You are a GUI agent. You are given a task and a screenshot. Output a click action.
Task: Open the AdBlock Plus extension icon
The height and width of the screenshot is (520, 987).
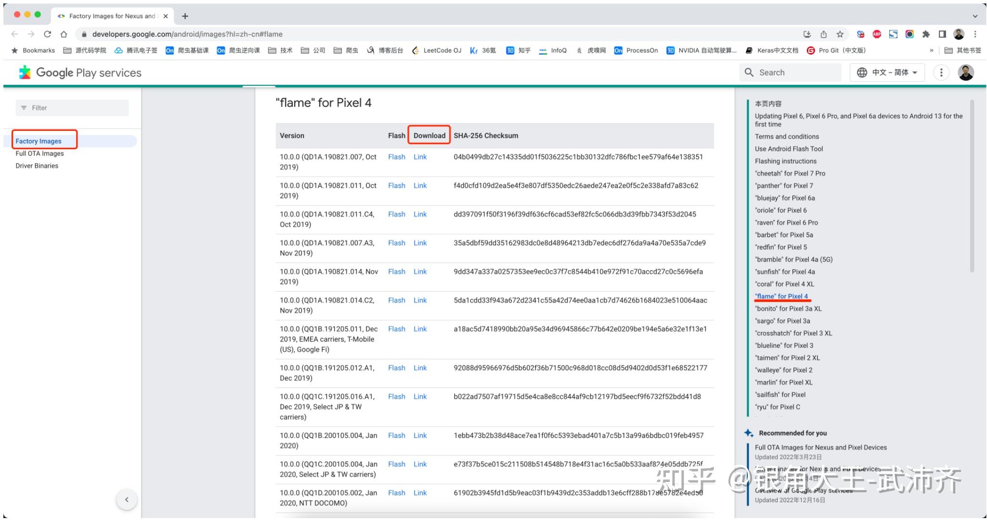coord(877,34)
